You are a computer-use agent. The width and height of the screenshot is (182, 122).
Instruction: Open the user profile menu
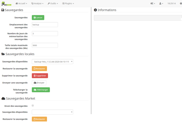(161, 3)
